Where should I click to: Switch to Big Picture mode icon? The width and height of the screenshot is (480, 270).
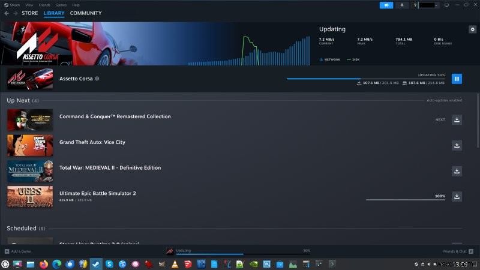point(446,5)
